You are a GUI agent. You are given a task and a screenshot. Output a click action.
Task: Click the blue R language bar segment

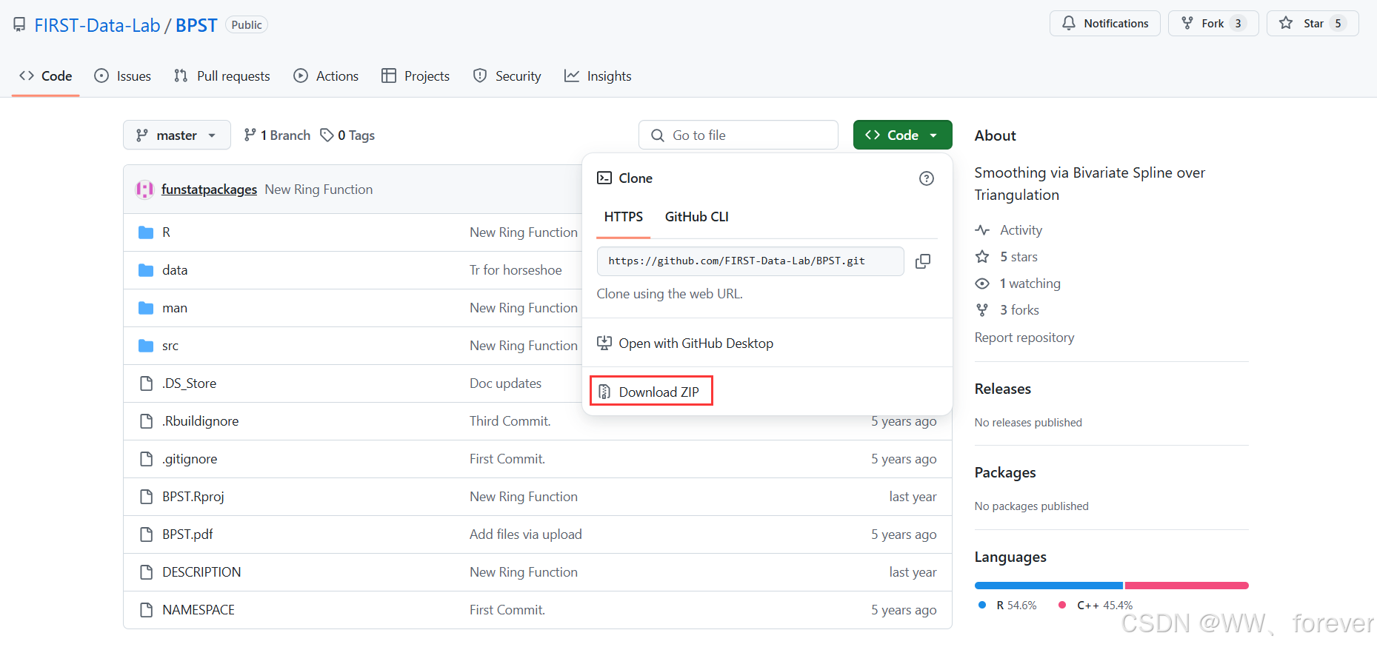1049,586
